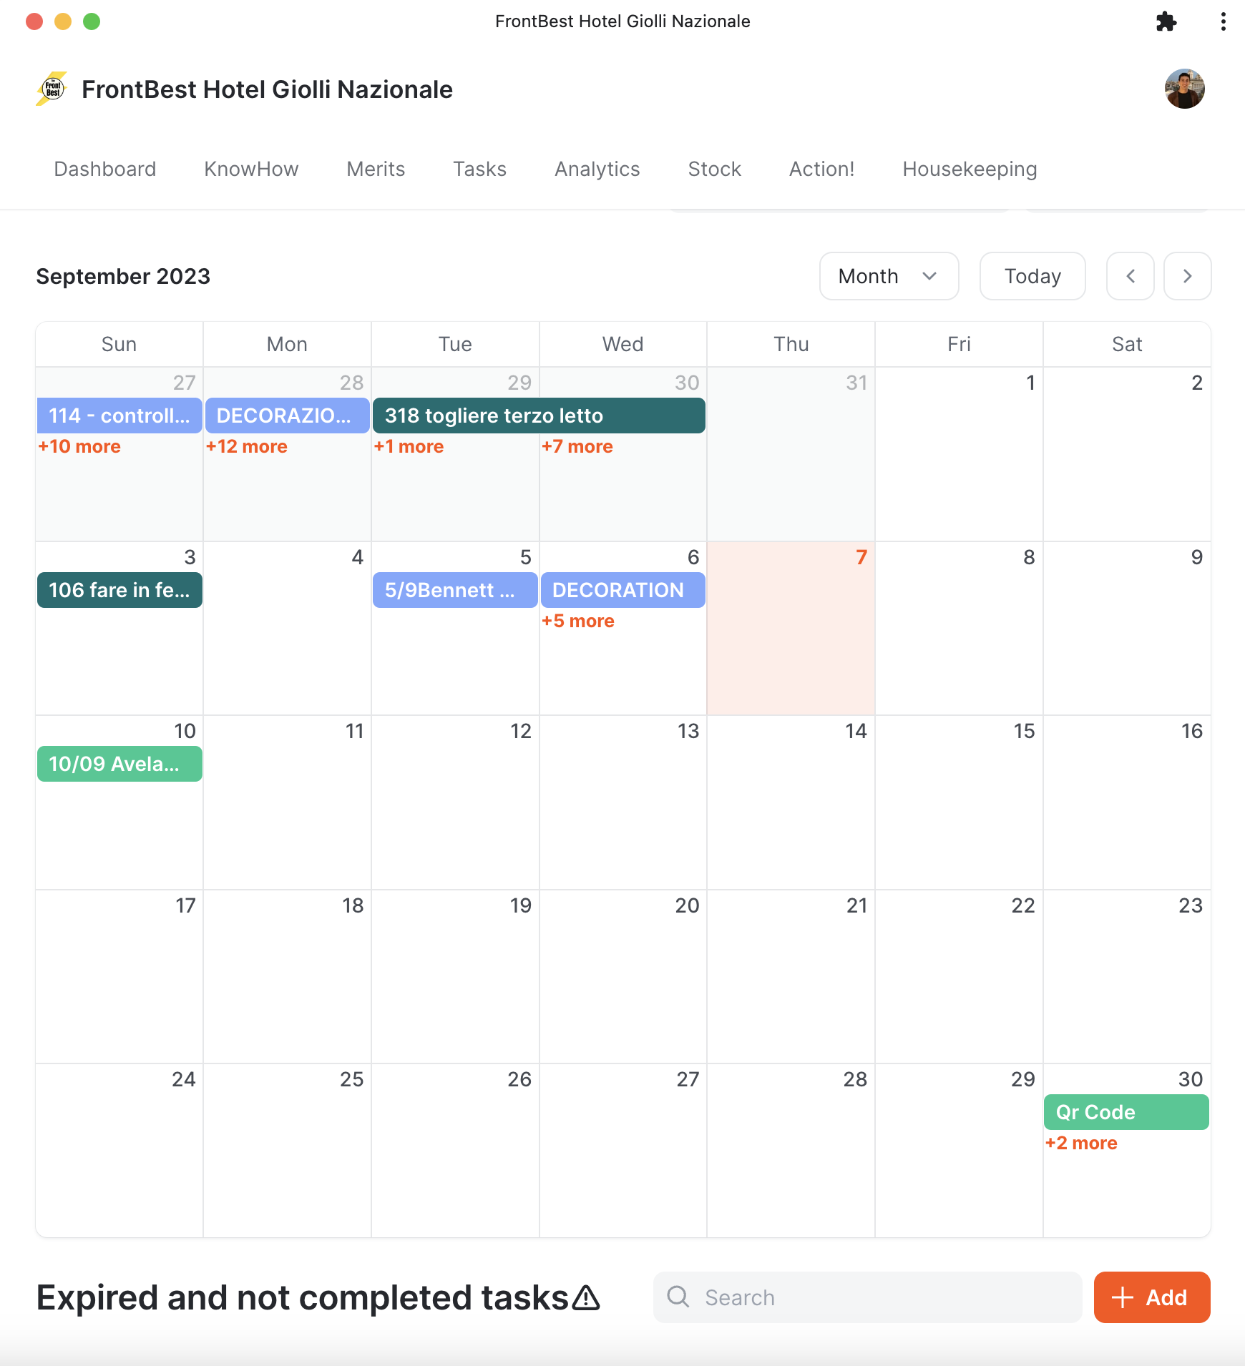Go to next month with right chevron
Image resolution: width=1245 pixels, height=1366 pixels.
coord(1187,276)
